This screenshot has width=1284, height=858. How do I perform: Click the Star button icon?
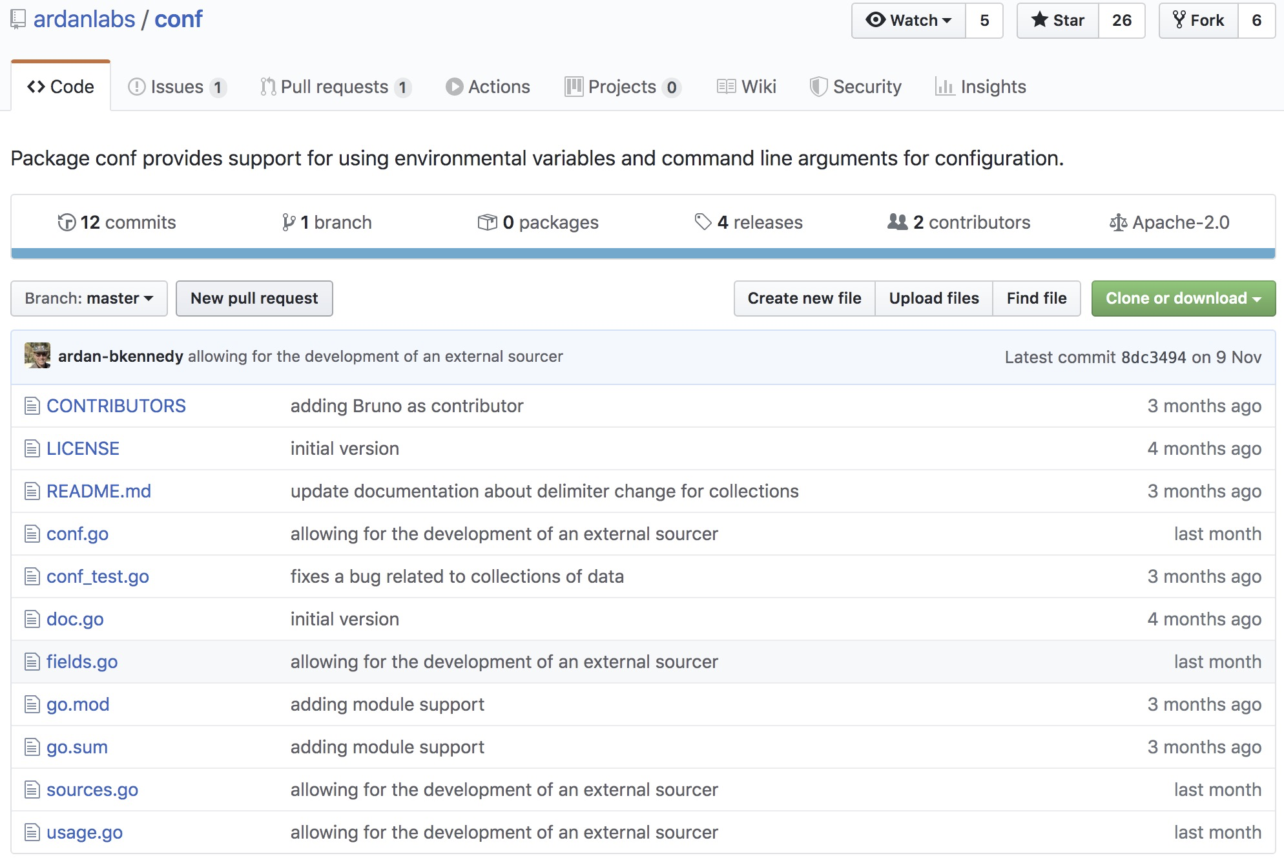pyautogui.click(x=1039, y=20)
